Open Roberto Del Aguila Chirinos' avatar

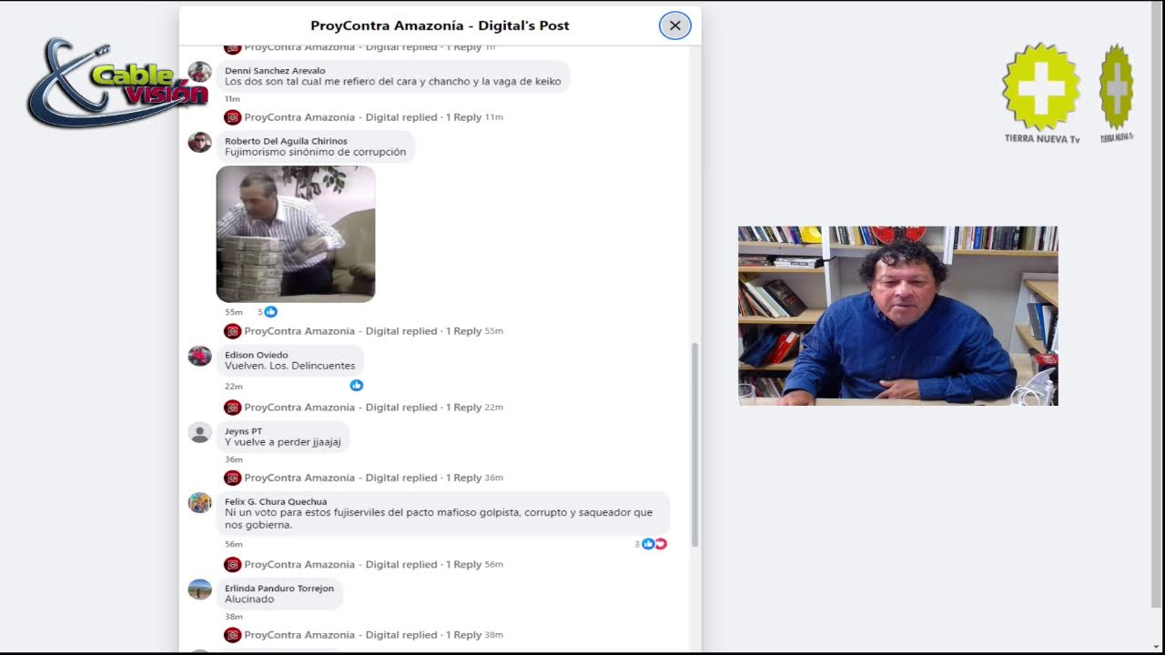click(x=200, y=142)
